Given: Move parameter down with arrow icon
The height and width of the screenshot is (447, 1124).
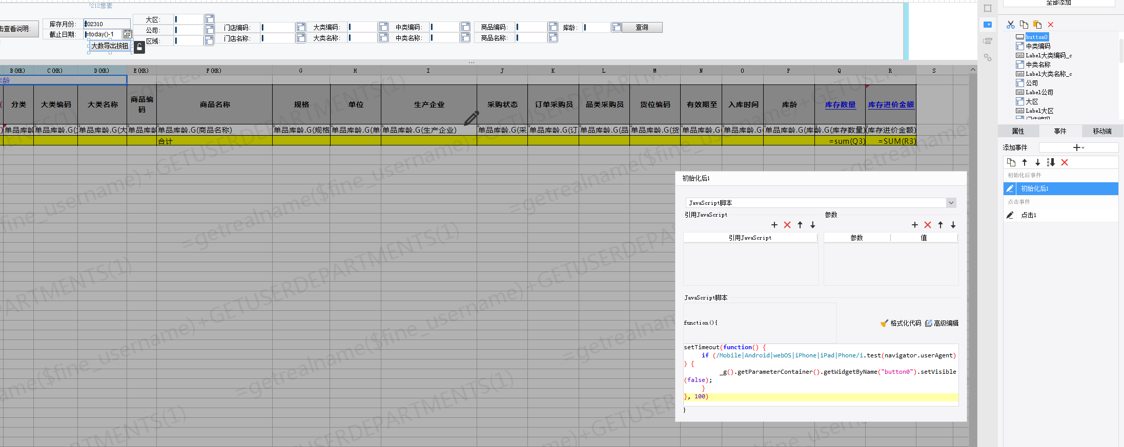Looking at the screenshot, I should 953,225.
